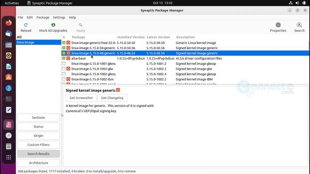Mark checkbox for linux-image-5.15.0-1001-gkeop

[63, 63]
